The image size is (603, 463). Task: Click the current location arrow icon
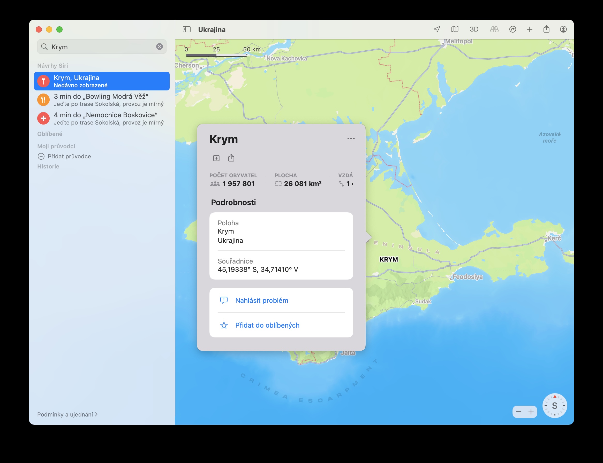click(x=437, y=29)
